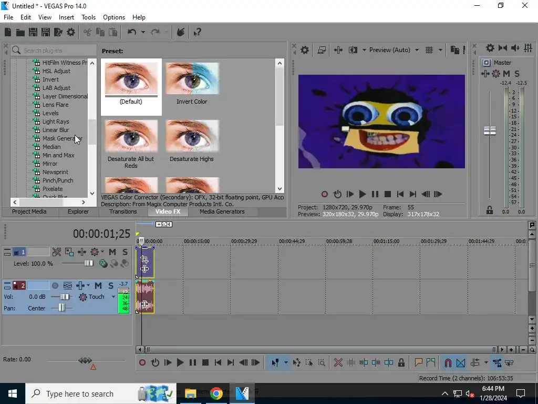Click the Lock event padlock icon

401,363
